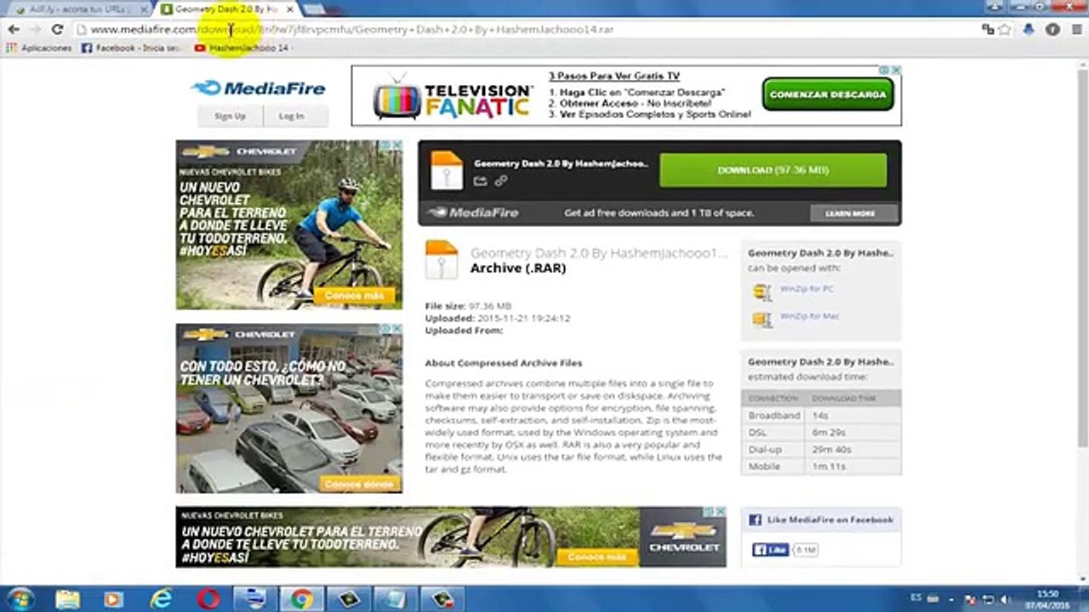Click the translate icon in the address bar
Image resolution: width=1089 pixels, height=612 pixels.
(x=988, y=29)
